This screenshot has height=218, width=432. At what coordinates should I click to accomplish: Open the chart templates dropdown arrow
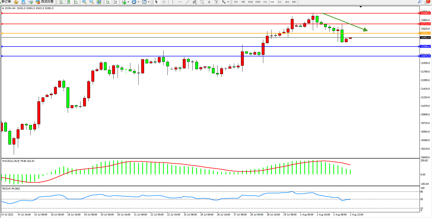148,2
